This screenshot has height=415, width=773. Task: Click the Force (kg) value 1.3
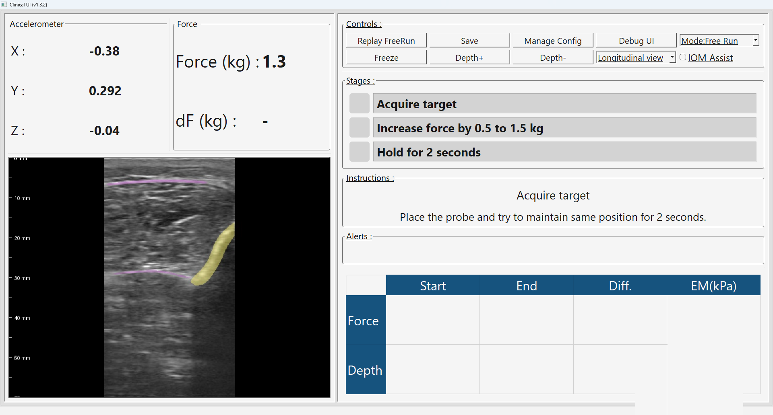[274, 62]
